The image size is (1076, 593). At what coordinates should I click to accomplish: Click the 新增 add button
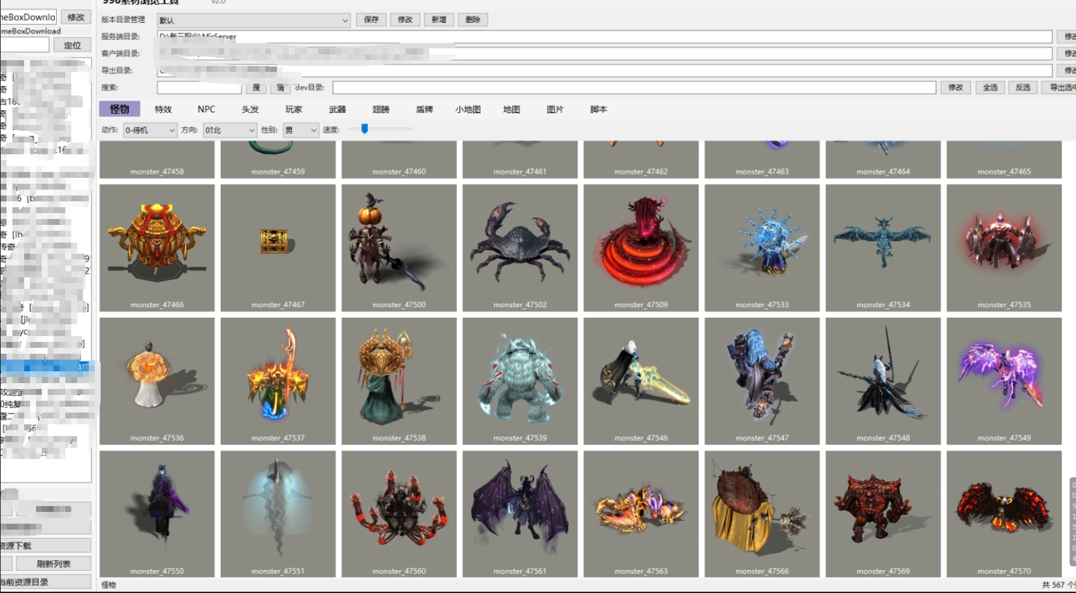coord(439,20)
